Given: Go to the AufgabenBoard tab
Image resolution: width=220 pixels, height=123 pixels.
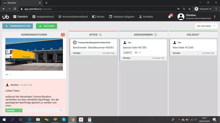Looking at the screenshot, I should coord(43,17).
